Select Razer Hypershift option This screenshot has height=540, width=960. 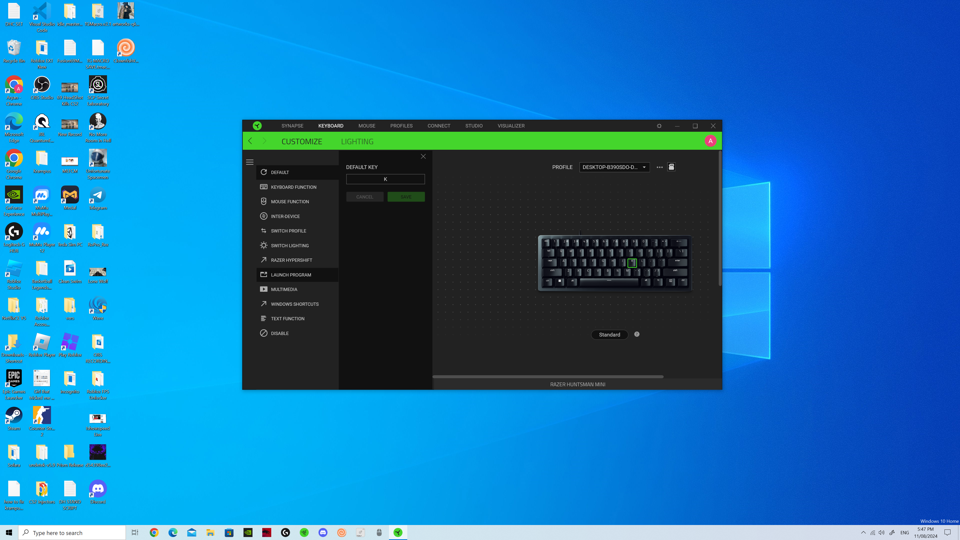(291, 260)
